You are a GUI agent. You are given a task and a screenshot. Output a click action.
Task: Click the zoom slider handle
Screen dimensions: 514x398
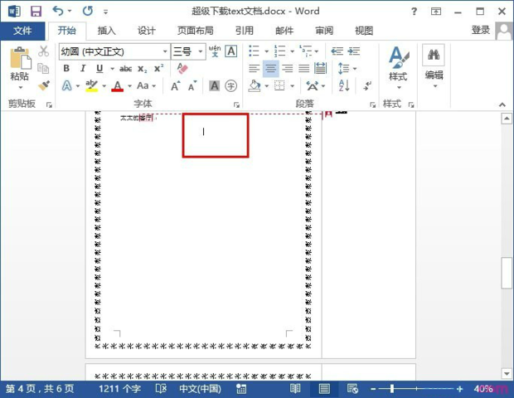[x=392, y=389]
